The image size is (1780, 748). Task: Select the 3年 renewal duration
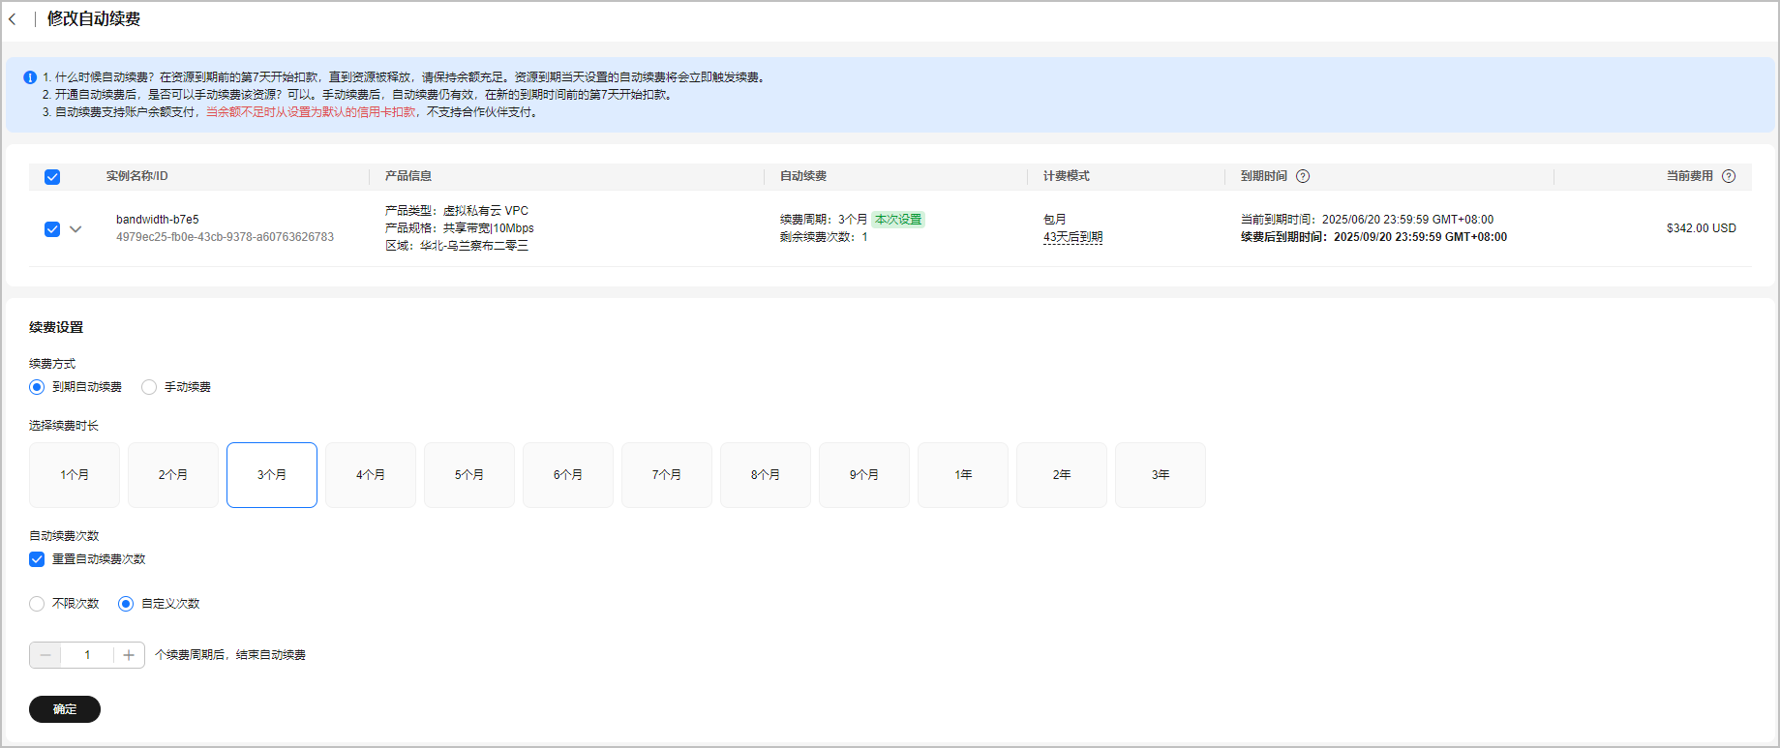point(1161,475)
